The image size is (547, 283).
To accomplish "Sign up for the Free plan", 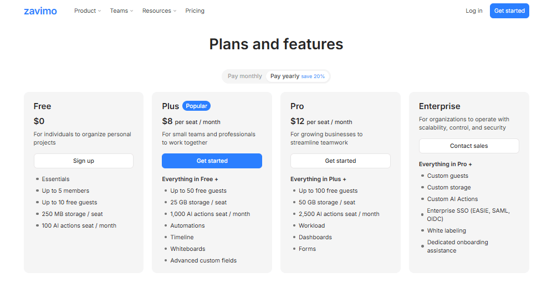I will (84, 161).
